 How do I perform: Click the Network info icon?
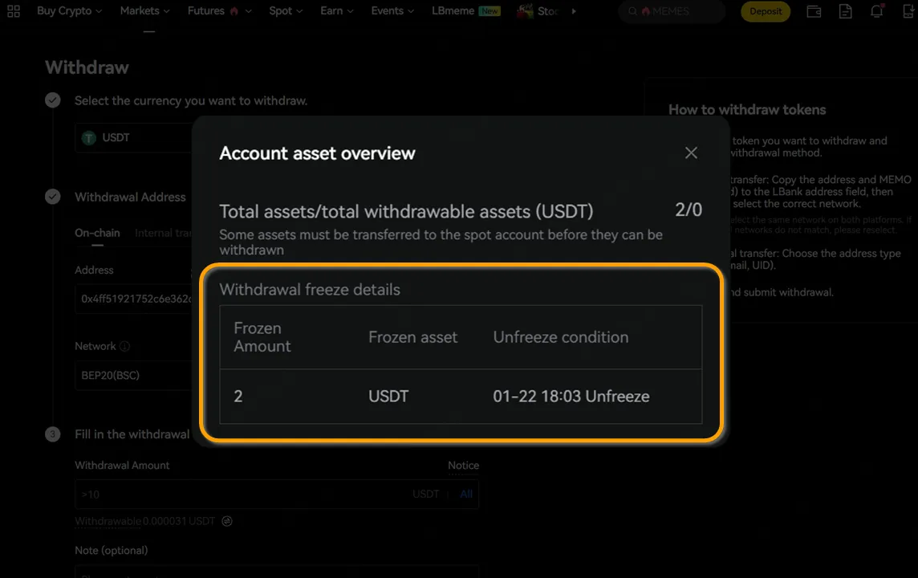pyautogui.click(x=124, y=347)
